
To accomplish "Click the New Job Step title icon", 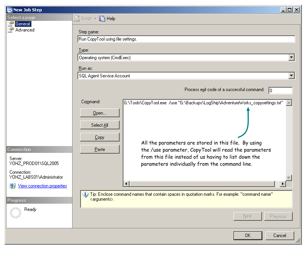I will pos(10,10).
